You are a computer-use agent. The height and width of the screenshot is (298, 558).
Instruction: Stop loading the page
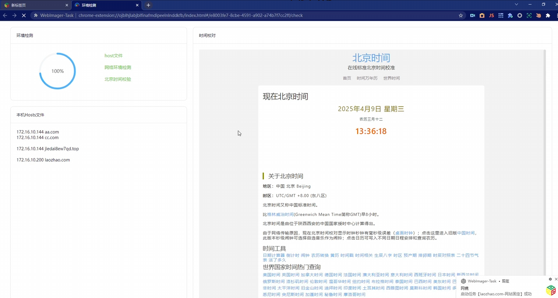click(x=24, y=15)
